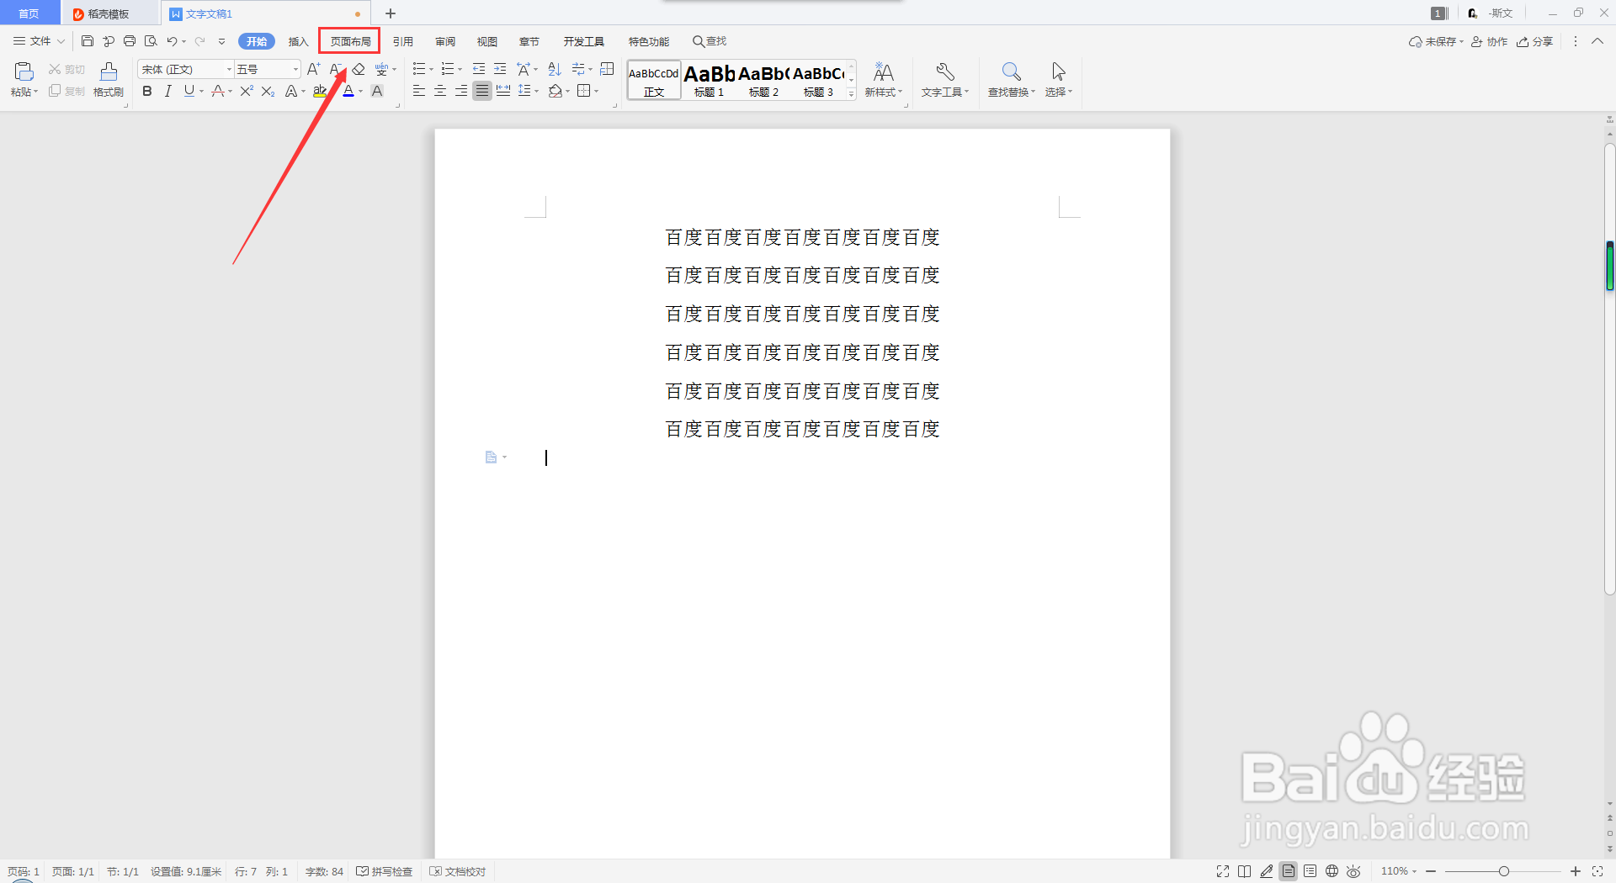Enable eye protection mode icon
This screenshot has height=883, width=1616.
click(x=1353, y=871)
